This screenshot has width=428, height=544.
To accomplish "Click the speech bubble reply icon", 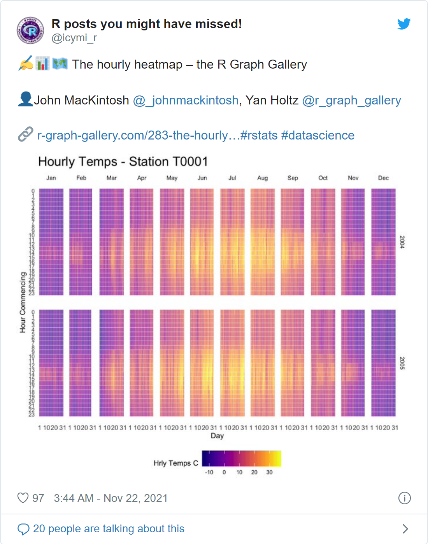I will point(23,529).
